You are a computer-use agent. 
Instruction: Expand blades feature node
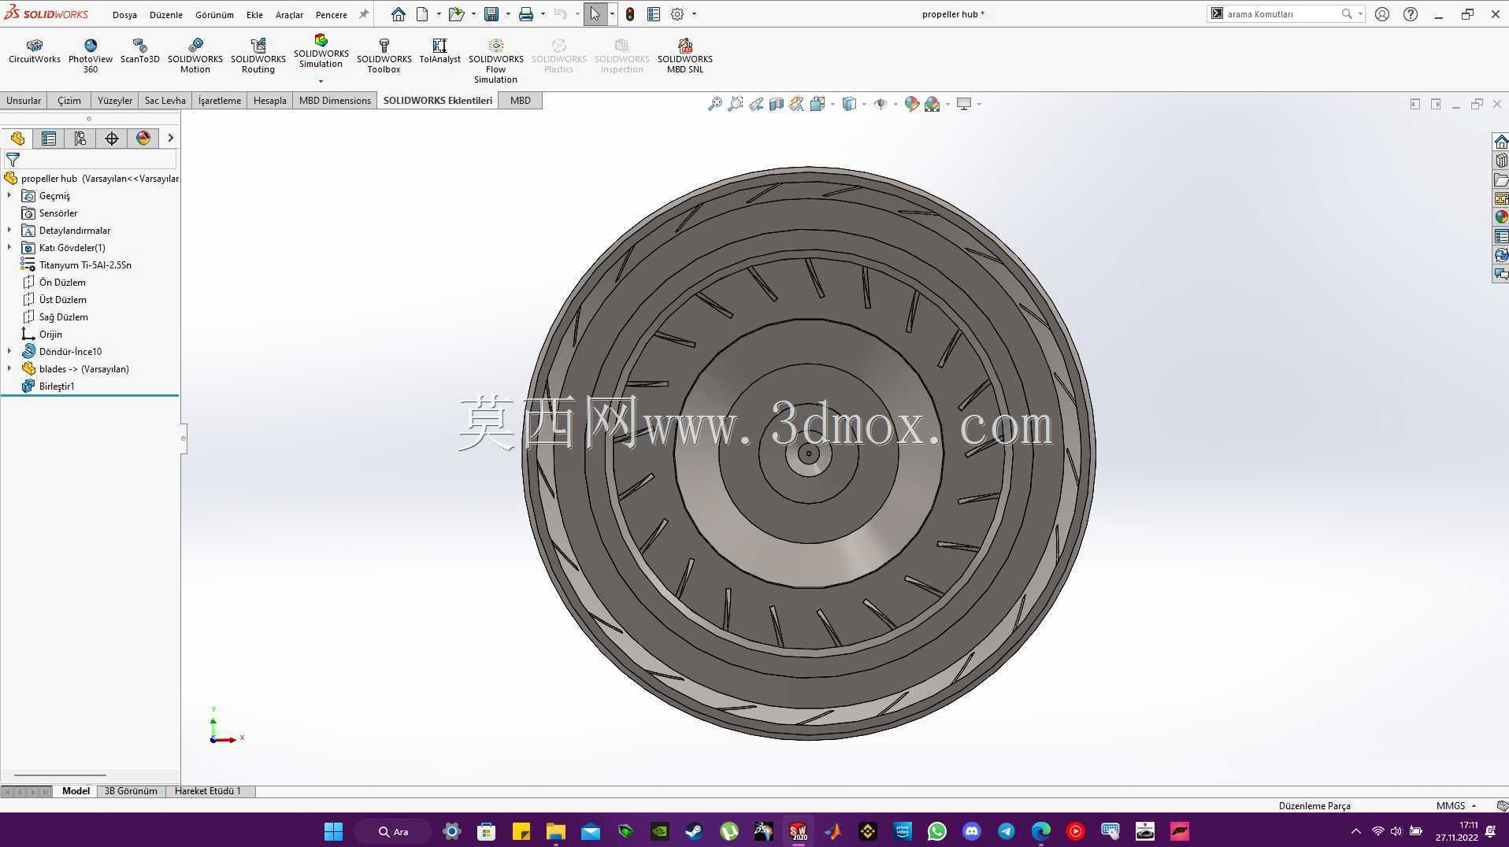[x=9, y=368]
